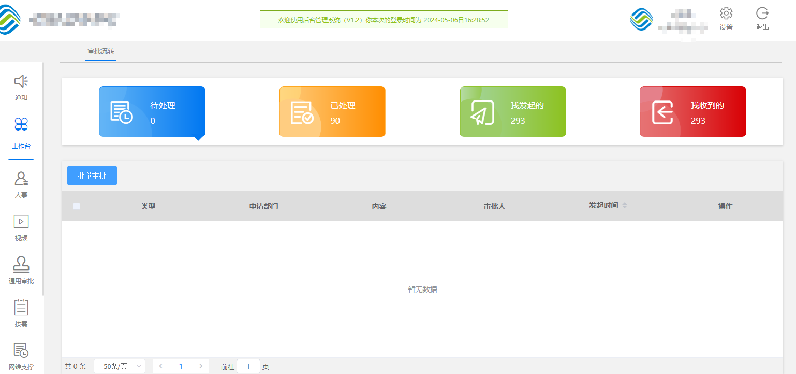Click the 批量审批 button
The height and width of the screenshot is (374, 796).
click(x=92, y=176)
